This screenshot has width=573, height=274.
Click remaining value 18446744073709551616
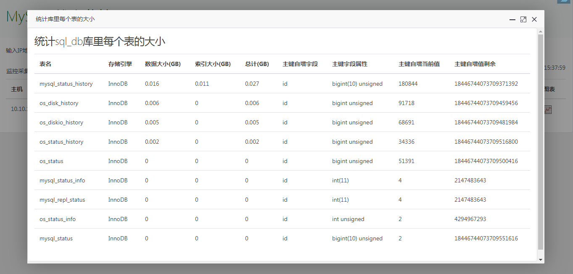486,238
